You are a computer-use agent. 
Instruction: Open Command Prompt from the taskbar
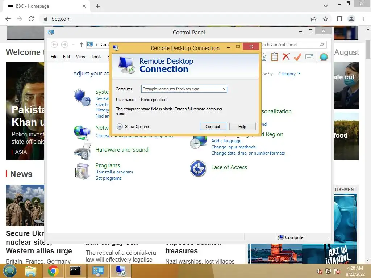pos(75,271)
